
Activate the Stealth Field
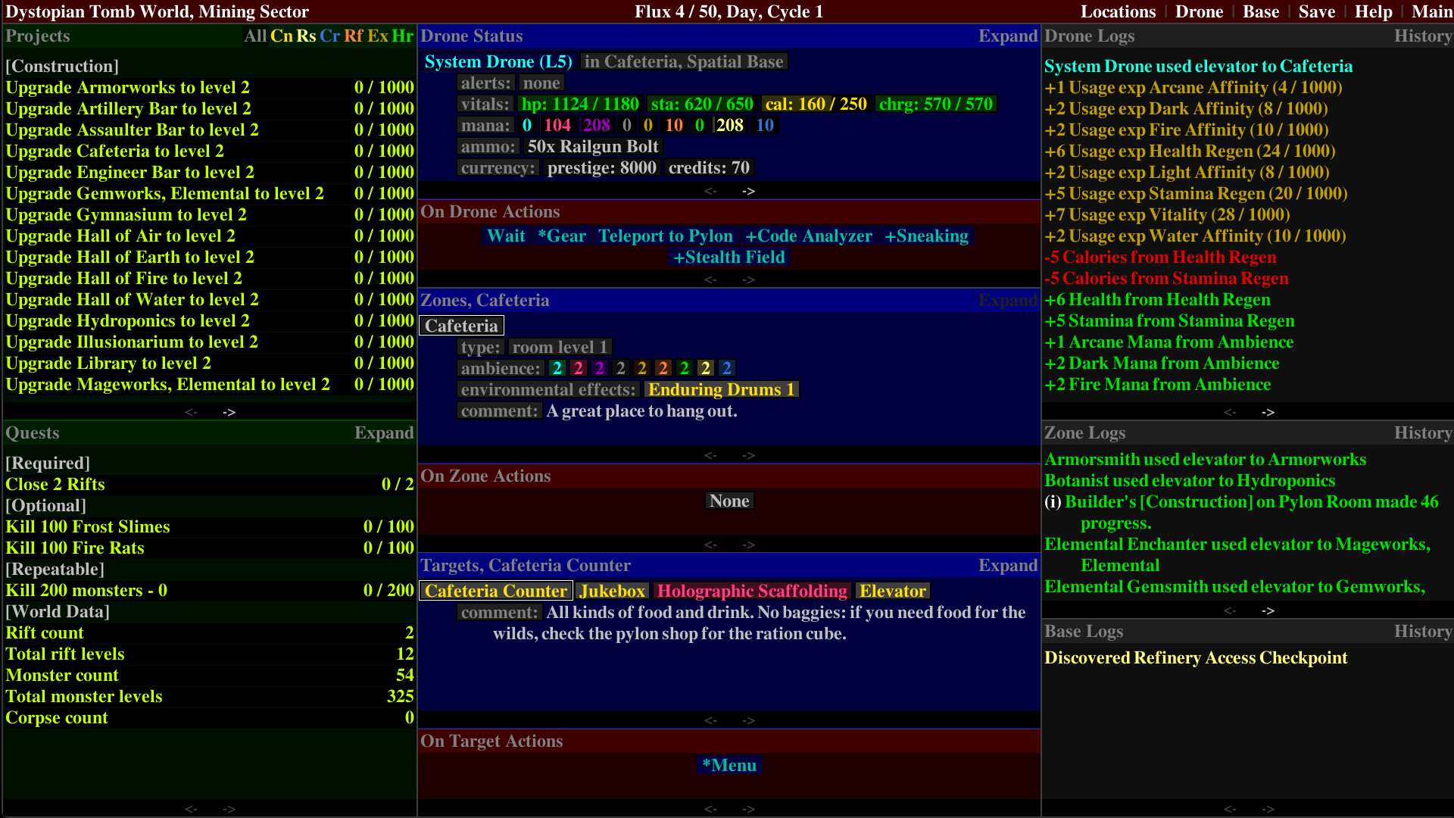tap(729, 257)
